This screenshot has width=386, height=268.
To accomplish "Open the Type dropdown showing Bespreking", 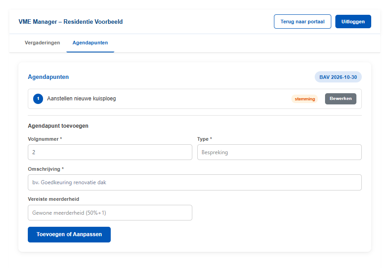I will [x=279, y=152].
